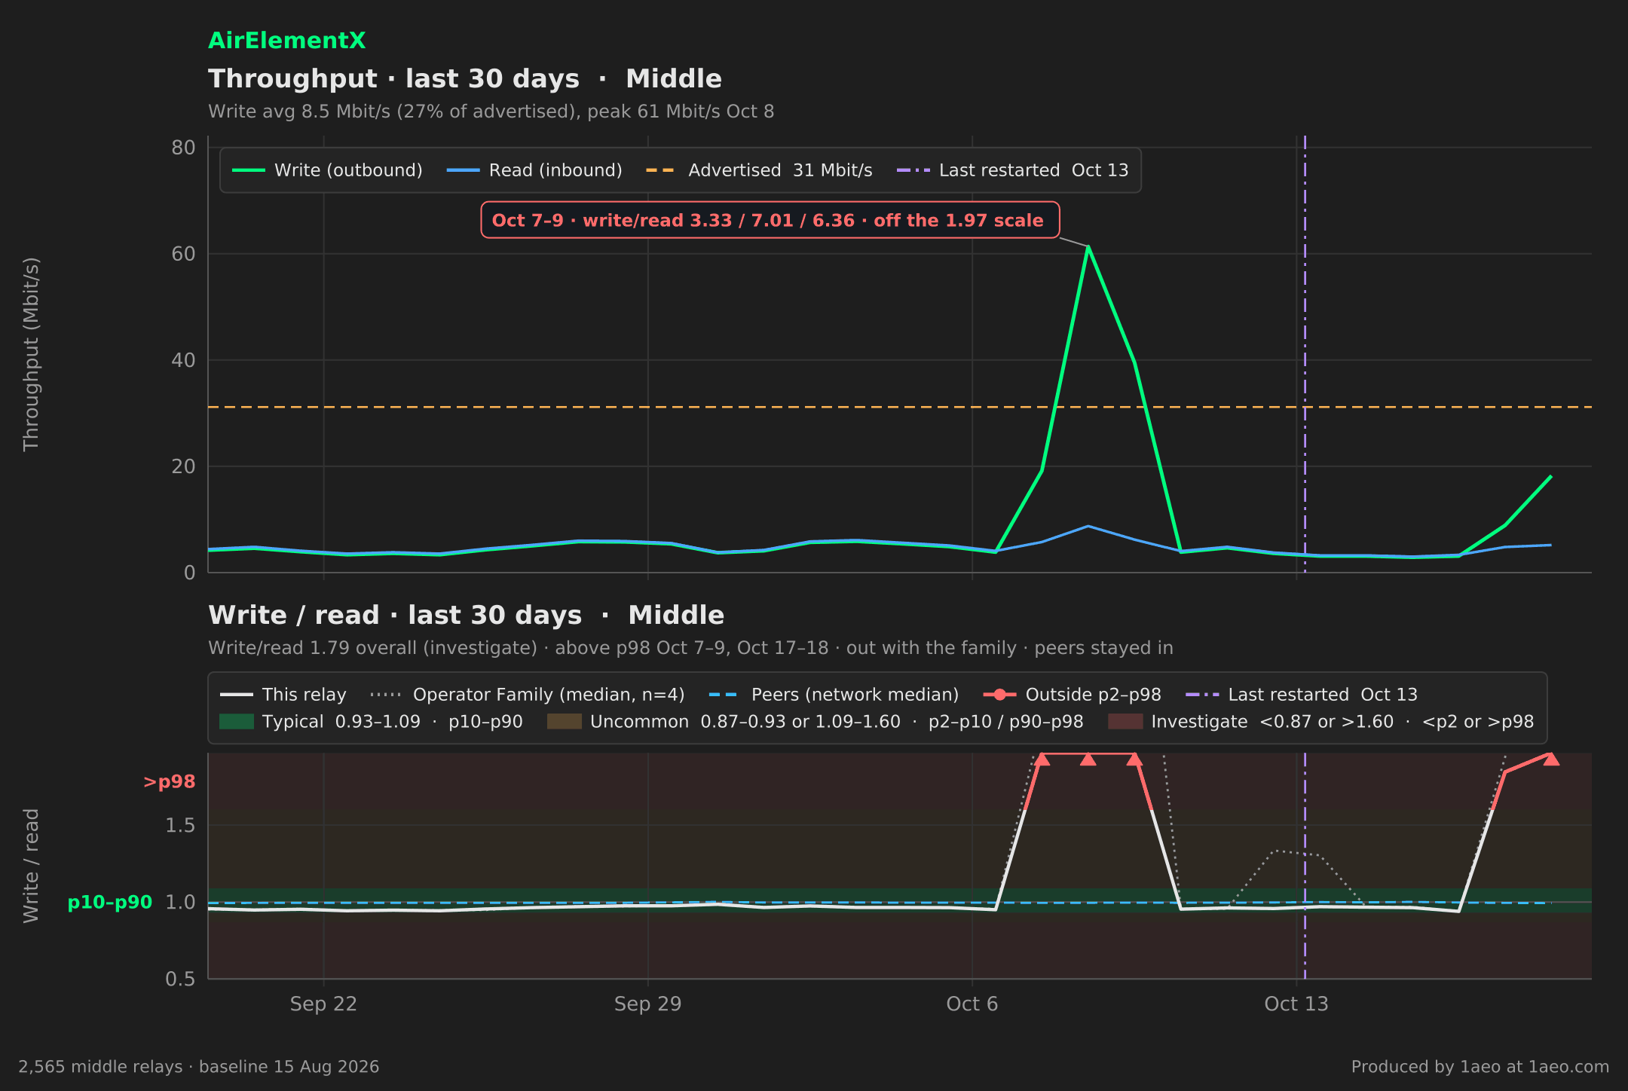Click the brown Uncommon range swatch
The width and height of the screenshot is (1628, 1091).
565,722
